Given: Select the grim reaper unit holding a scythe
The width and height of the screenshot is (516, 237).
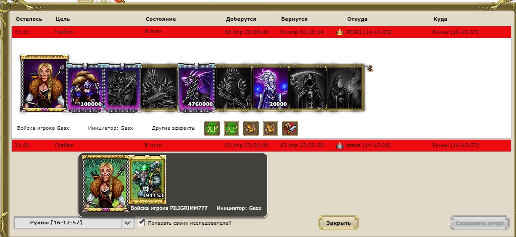Looking at the screenshot, I should pos(308,88).
